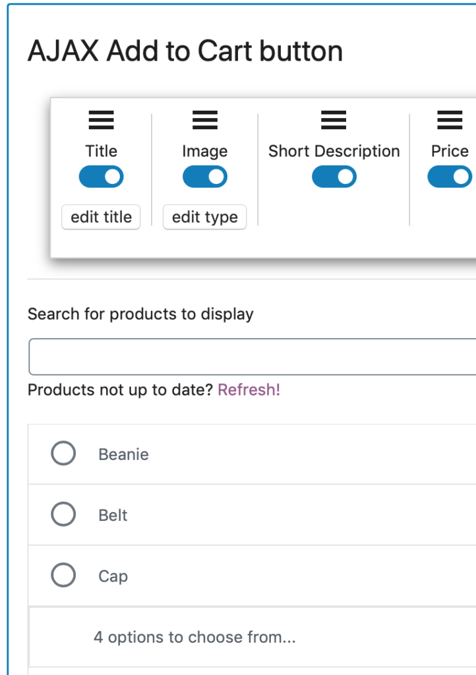
Task: Click the Belt product row text
Action: pyautogui.click(x=113, y=515)
